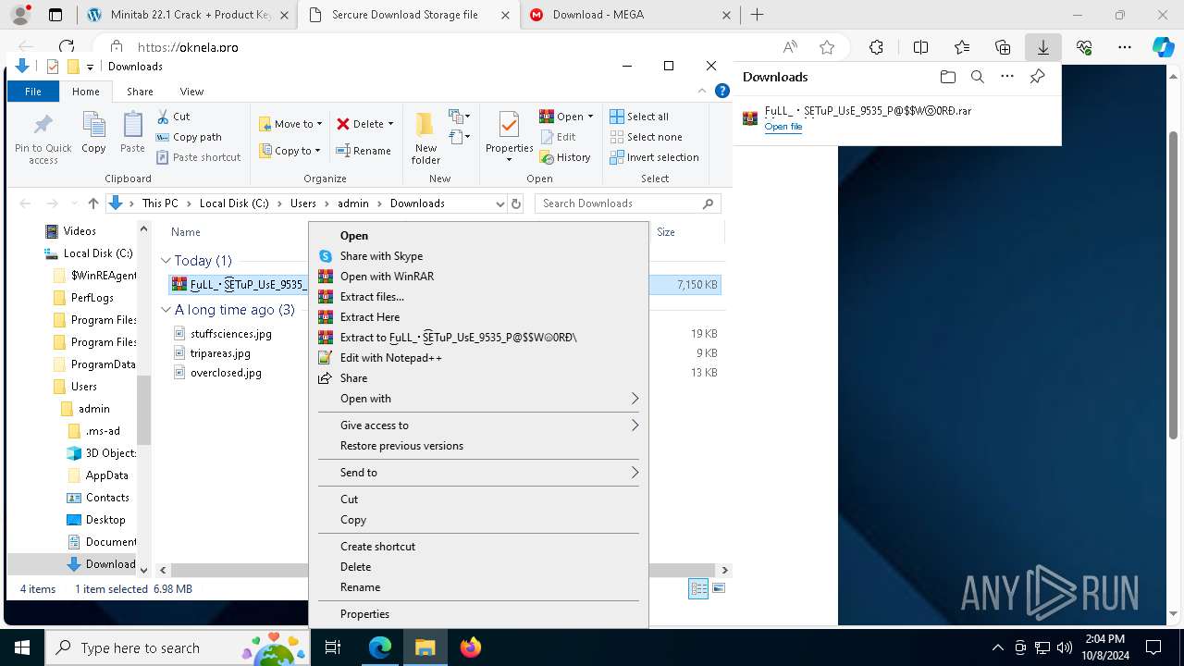This screenshot has width=1184, height=666.
Task: Click the Cut scissors button
Action: [x=174, y=117]
